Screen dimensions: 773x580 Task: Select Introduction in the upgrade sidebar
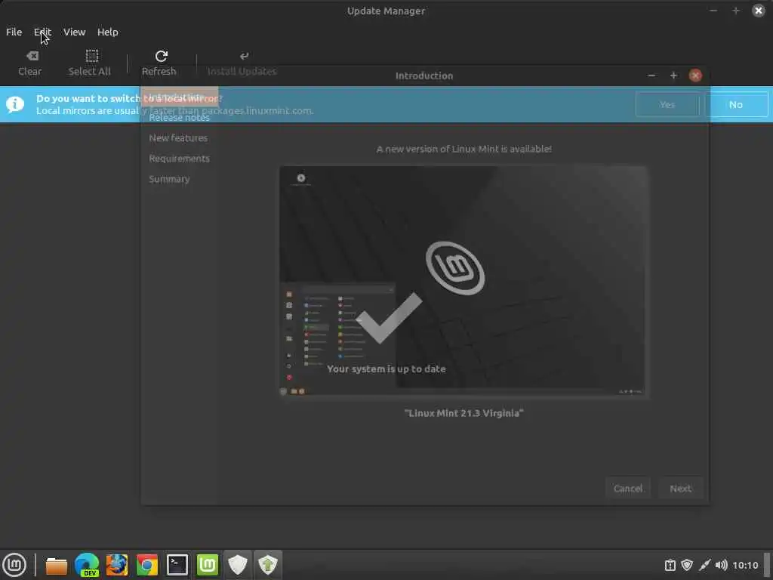tap(180, 97)
